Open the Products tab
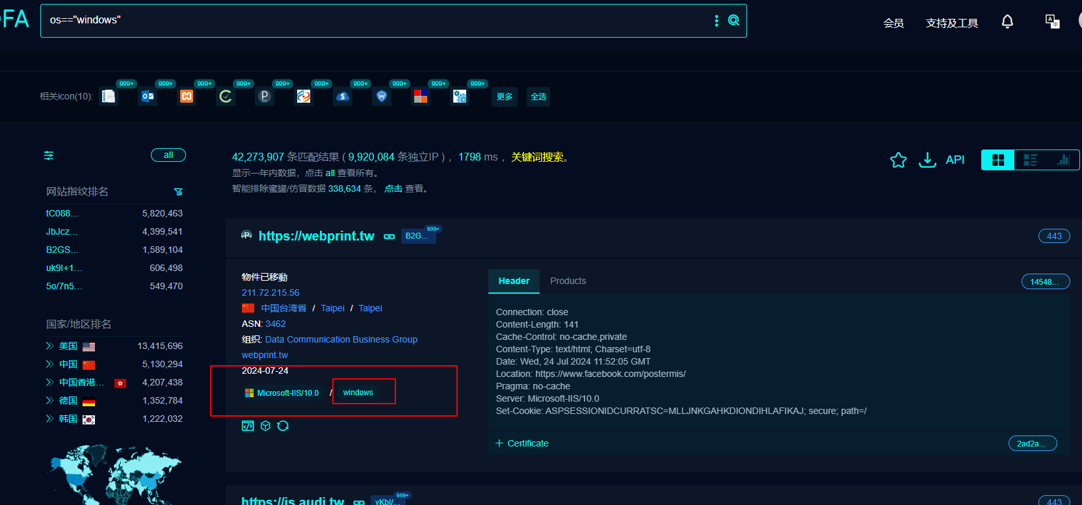1082x505 pixels. [x=568, y=281]
